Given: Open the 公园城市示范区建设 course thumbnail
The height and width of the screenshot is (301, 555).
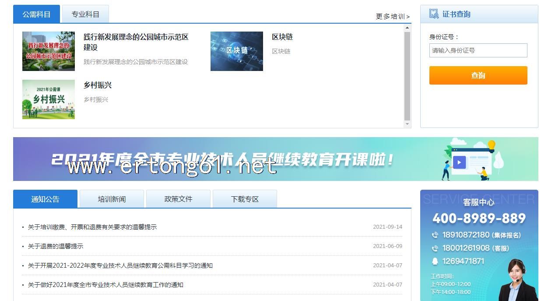Looking at the screenshot, I should 49,51.
